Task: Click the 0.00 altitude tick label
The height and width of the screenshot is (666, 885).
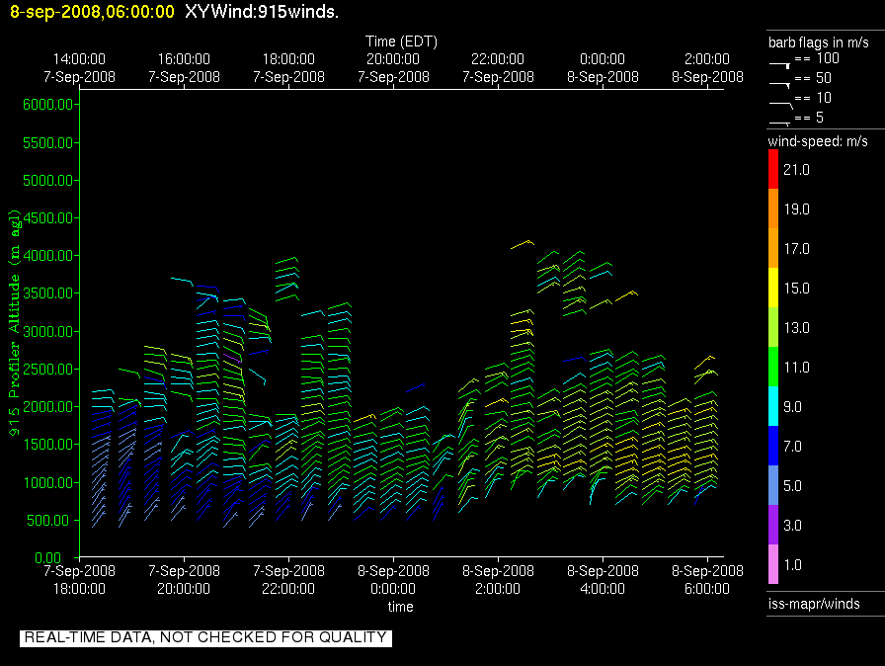Action: [48, 557]
